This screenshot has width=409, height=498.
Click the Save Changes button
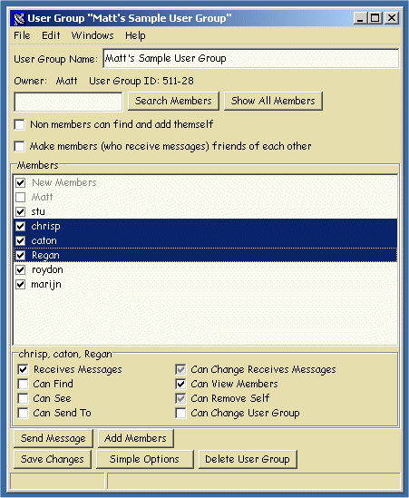coord(53,459)
